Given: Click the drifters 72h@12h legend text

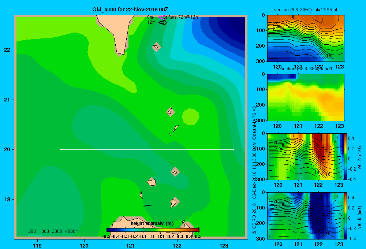Looking at the screenshot, I should (180, 17).
